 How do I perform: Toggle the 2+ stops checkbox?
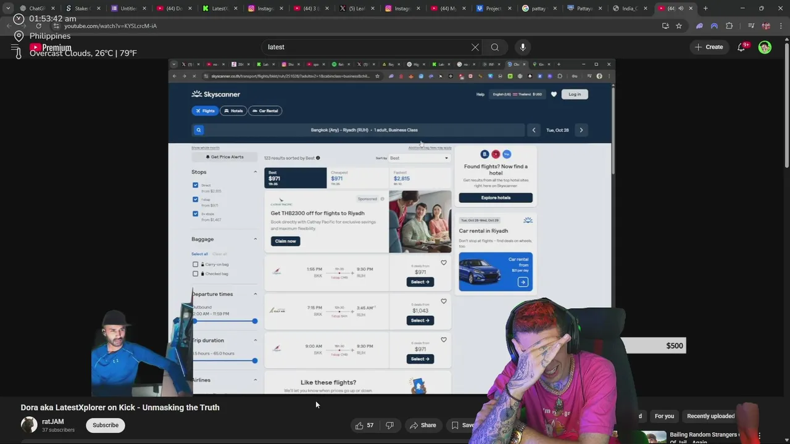pyautogui.click(x=196, y=213)
